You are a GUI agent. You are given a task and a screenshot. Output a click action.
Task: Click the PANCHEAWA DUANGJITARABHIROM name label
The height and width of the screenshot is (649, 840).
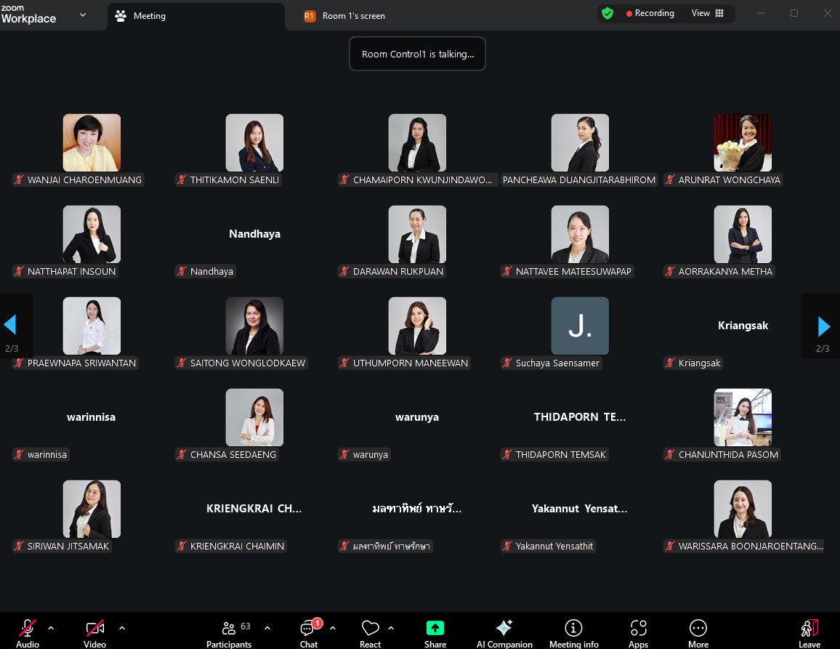point(579,180)
